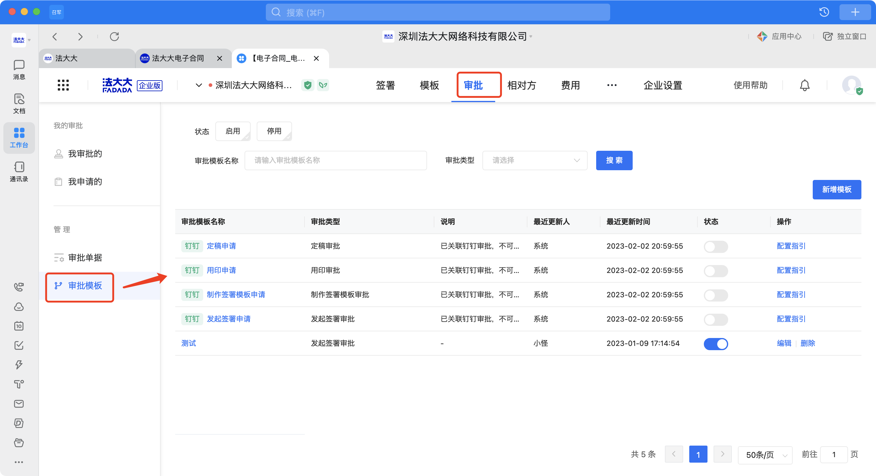The image size is (876, 476).
Task: Open the 消息 panel in the sidebar
Action: (19, 70)
